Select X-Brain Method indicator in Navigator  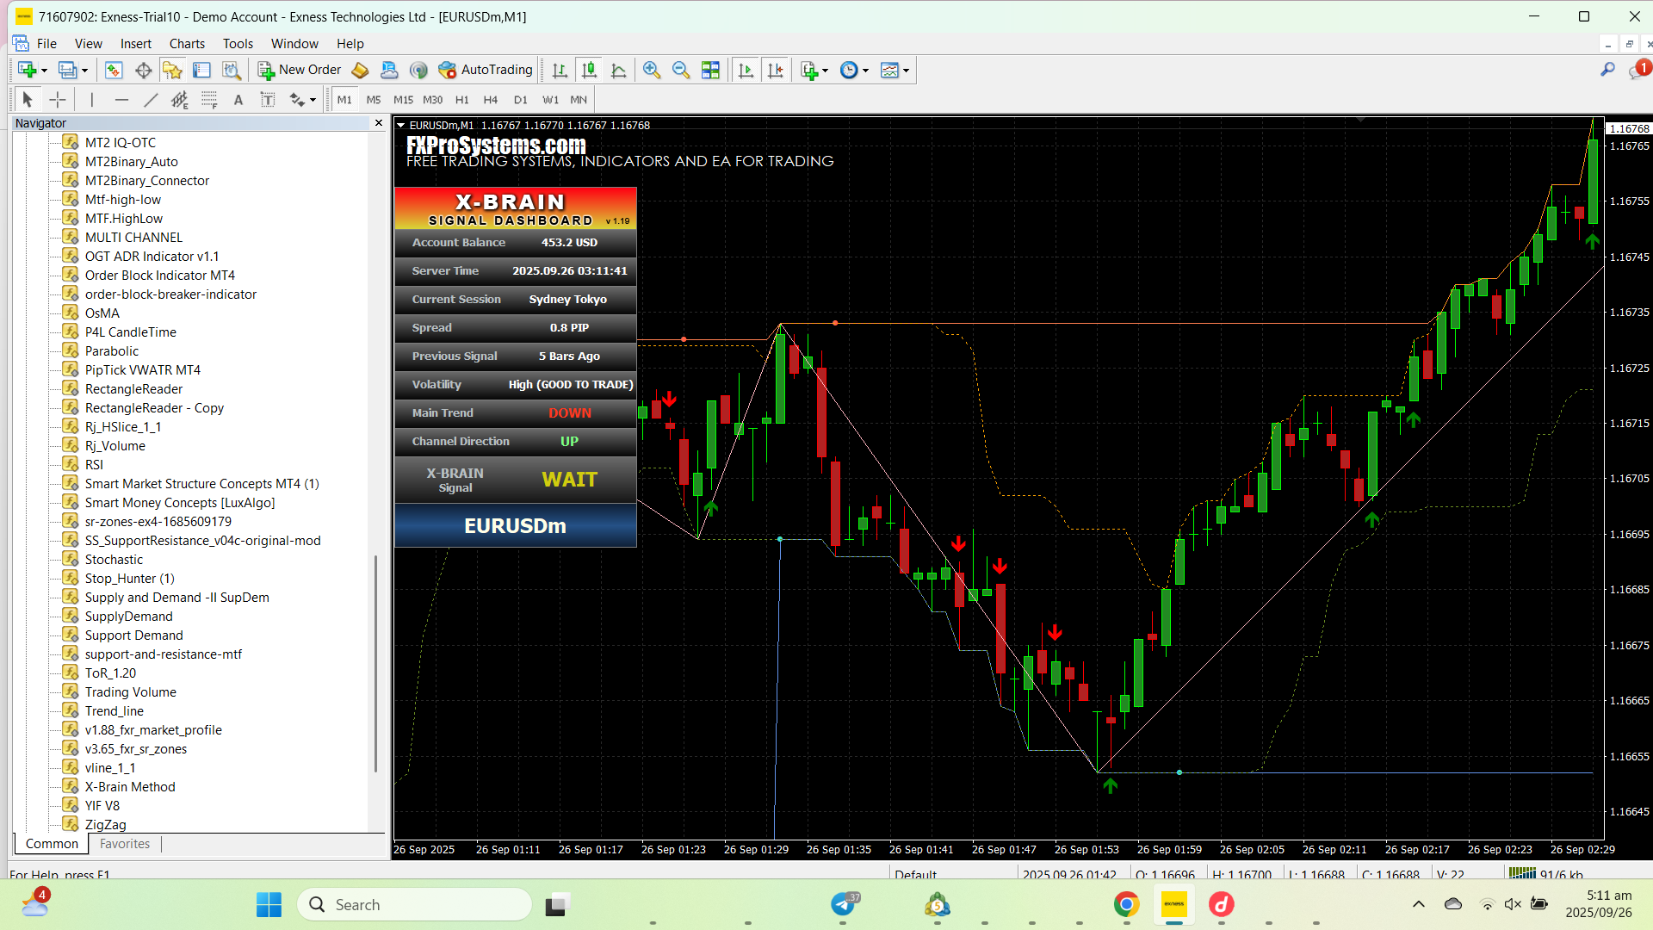pyautogui.click(x=130, y=786)
